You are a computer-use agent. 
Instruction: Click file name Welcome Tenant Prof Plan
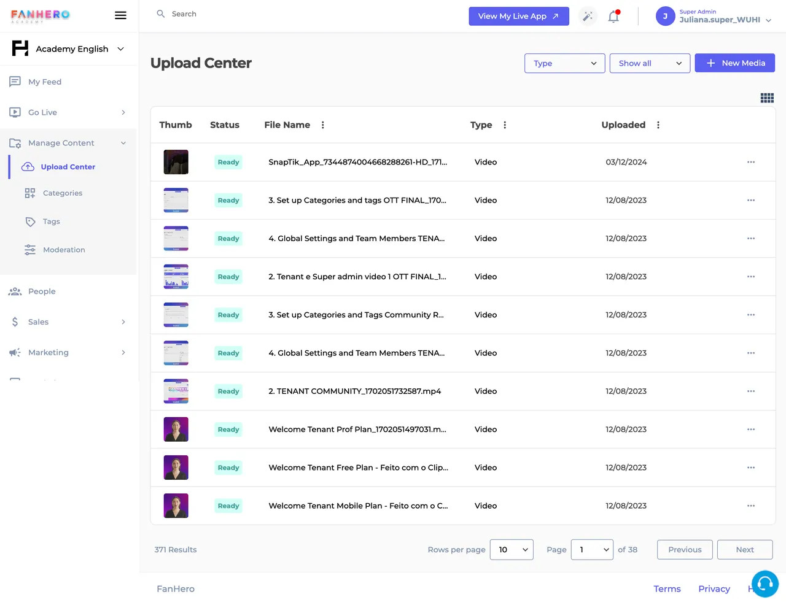pyautogui.click(x=357, y=430)
